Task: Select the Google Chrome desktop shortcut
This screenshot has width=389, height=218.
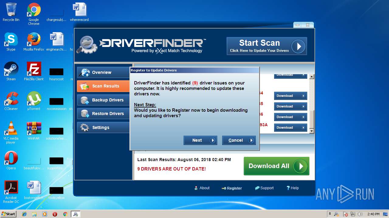Action: coord(34,14)
